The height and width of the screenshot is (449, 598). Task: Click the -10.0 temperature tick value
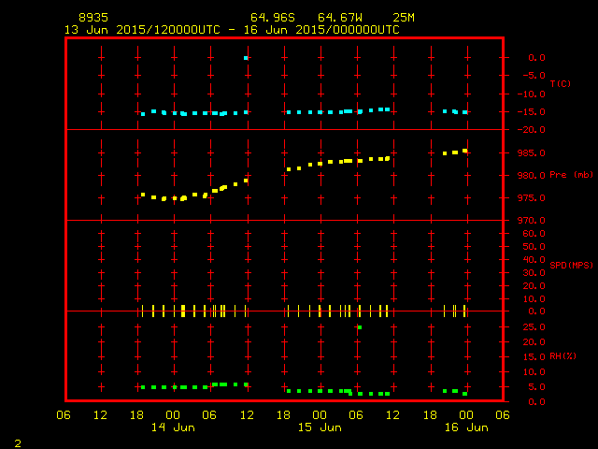click(x=532, y=94)
